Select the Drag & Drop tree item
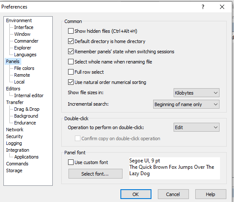The height and width of the screenshot is (202, 234). click(26, 109)
